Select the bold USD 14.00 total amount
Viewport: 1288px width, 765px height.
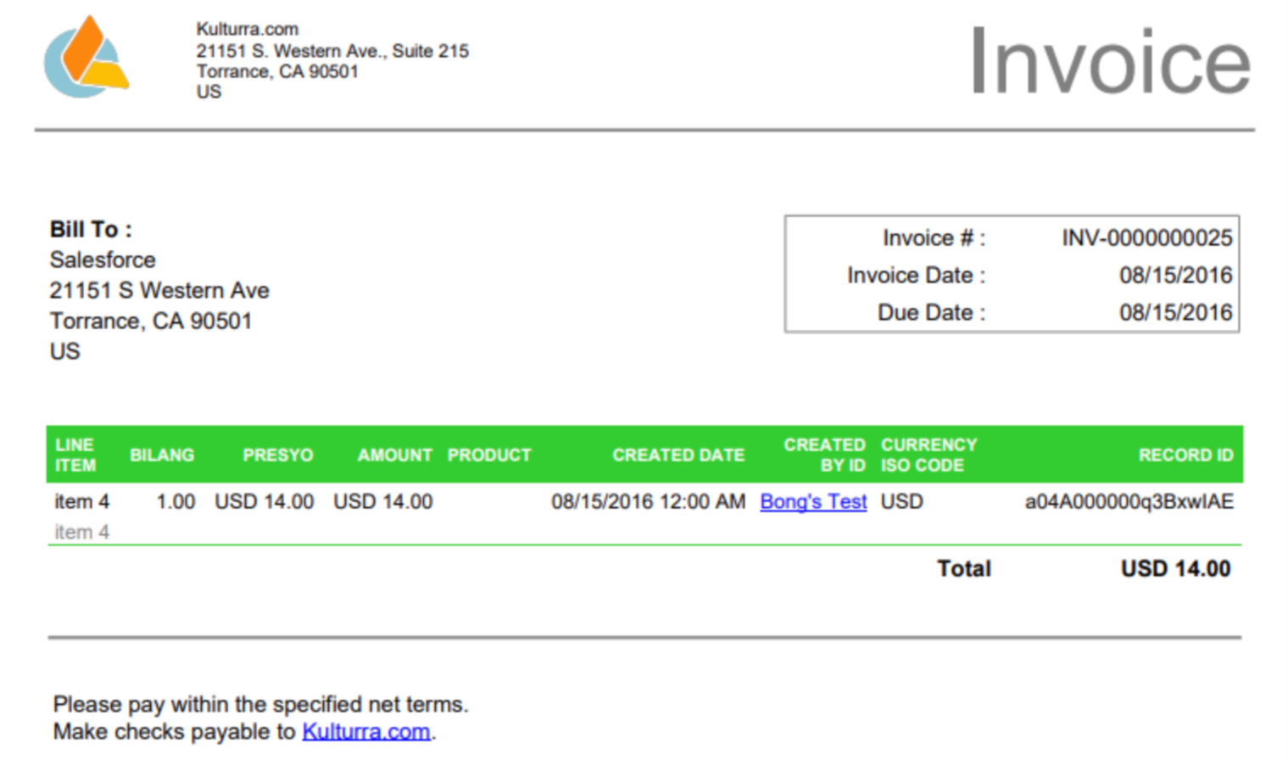click(1175, 568)
